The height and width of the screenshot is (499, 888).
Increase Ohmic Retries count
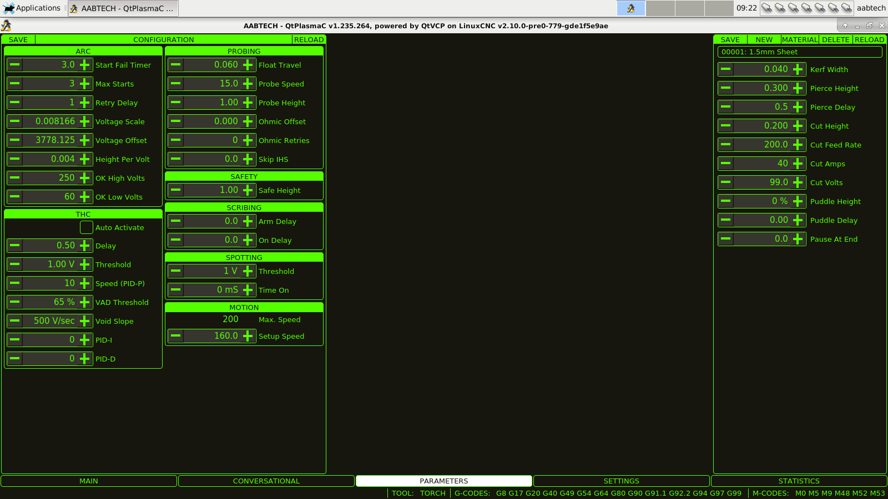248,140
